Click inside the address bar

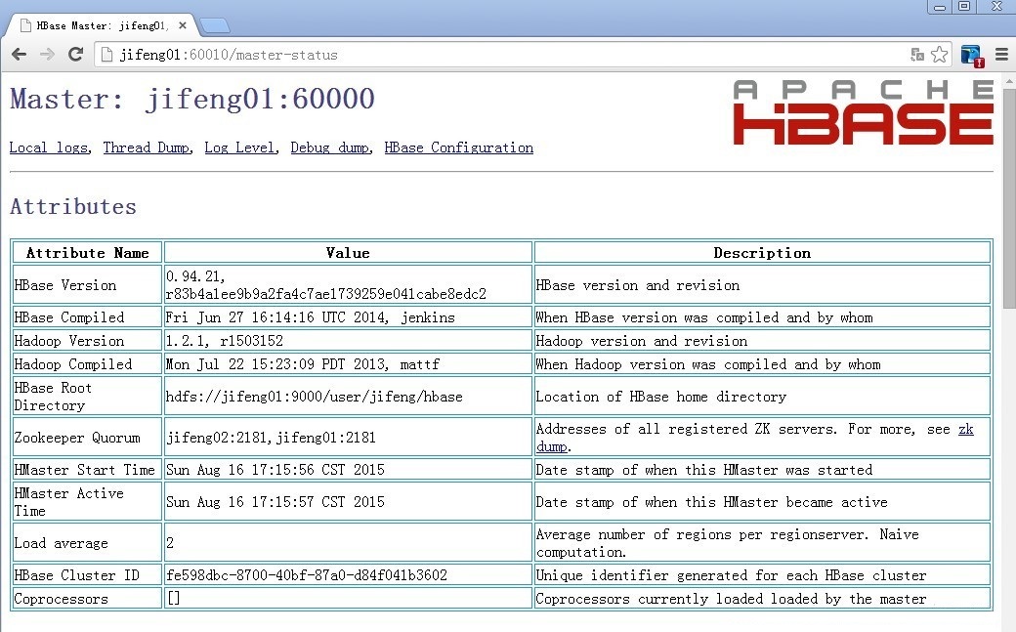[391, 55]
